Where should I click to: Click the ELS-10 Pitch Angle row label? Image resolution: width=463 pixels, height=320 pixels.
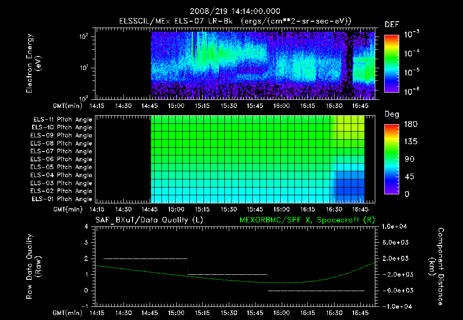62,127
